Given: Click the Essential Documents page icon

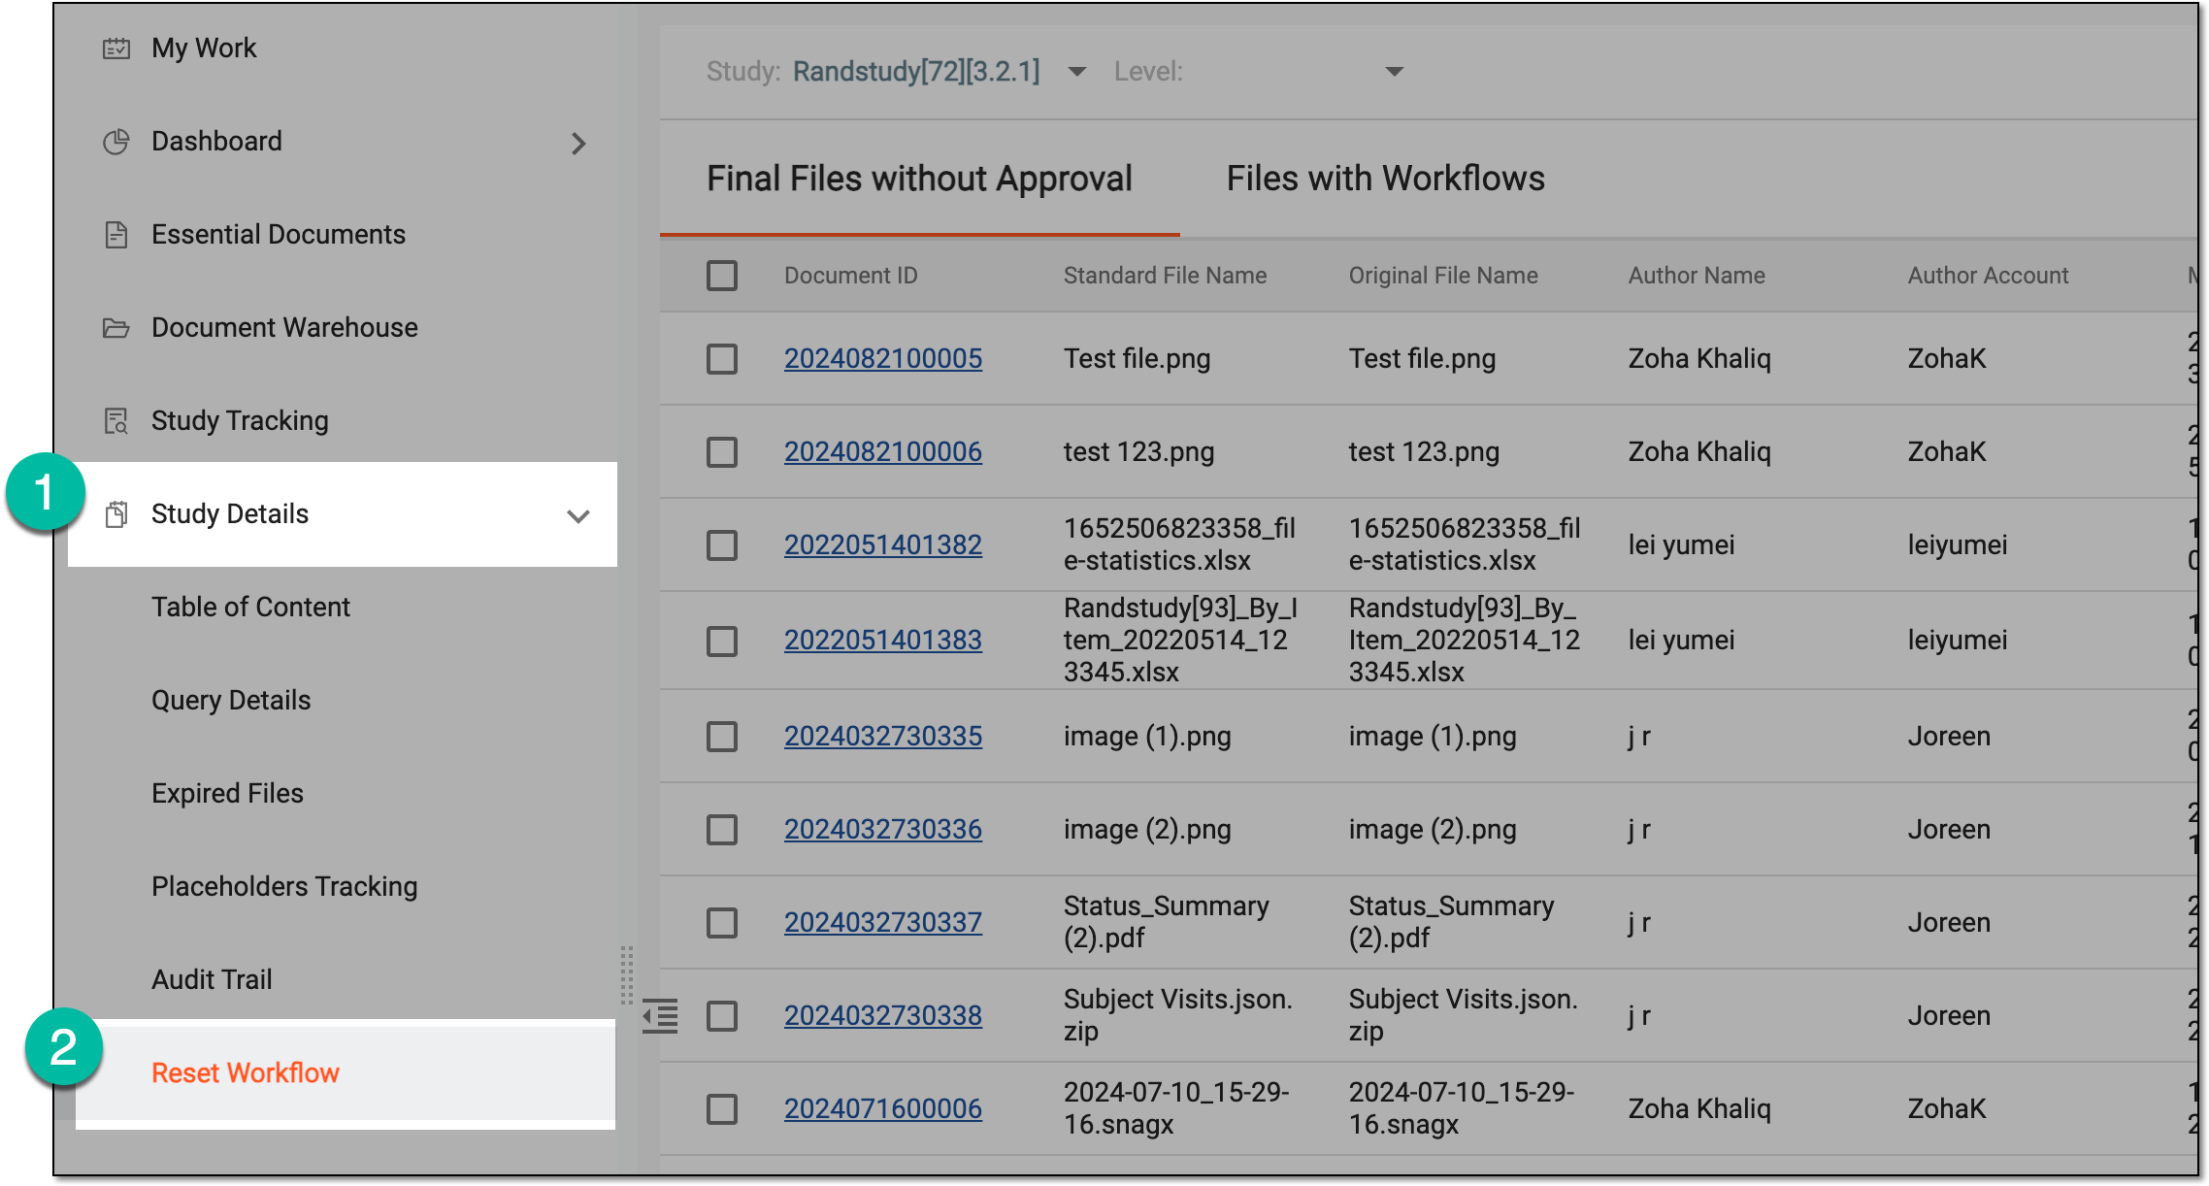Looking at the screenshot, I should point(116,235).
